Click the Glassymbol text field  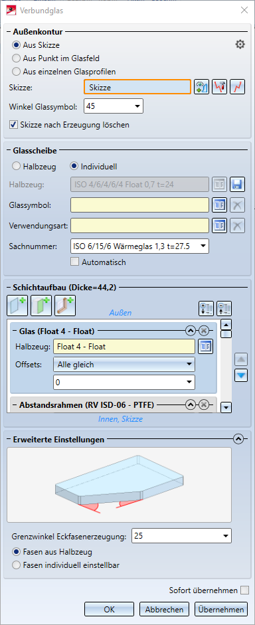coord(140,205)
